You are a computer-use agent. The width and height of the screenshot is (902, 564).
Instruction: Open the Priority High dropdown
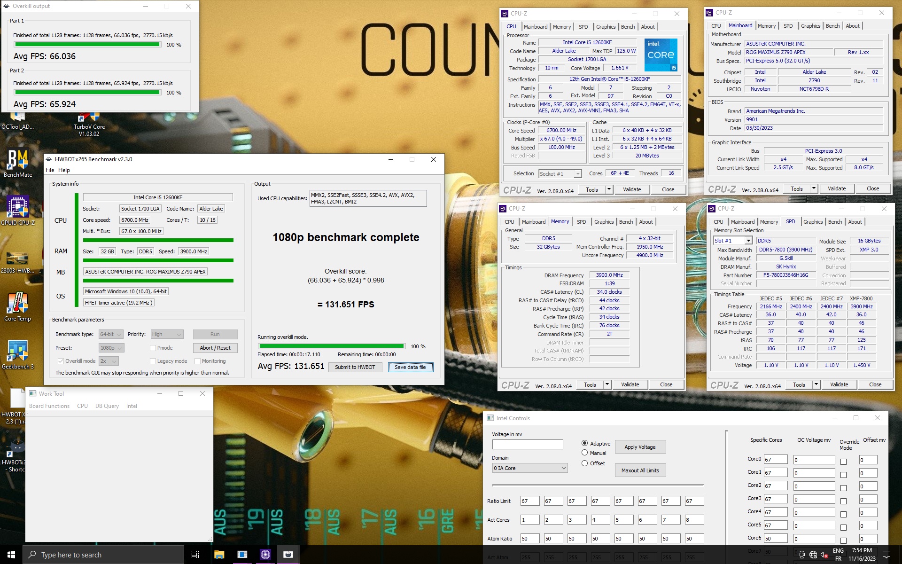[167, 334]
